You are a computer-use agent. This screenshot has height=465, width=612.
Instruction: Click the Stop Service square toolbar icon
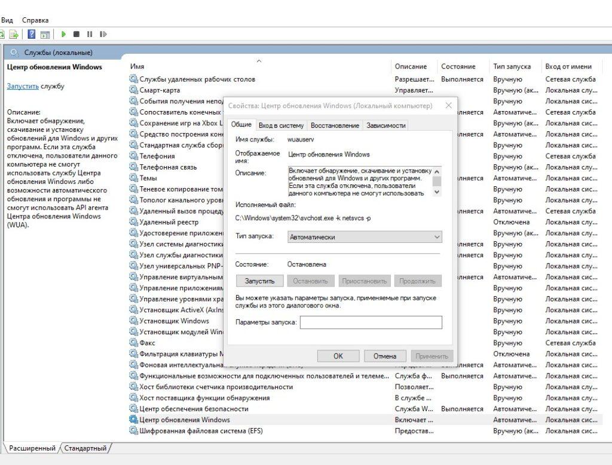76,34
